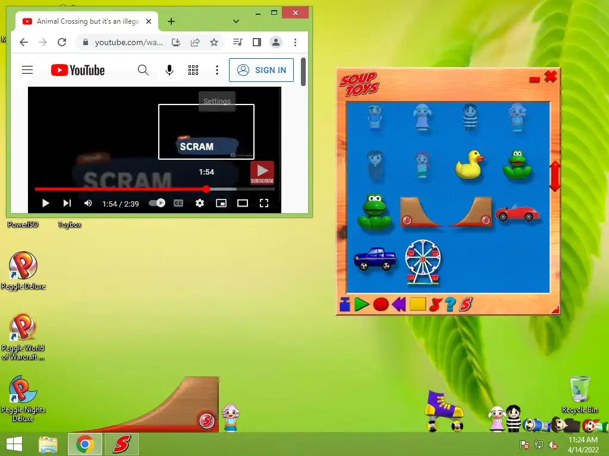
Task: Open YouTube hamburger guide menu
Action: tap(27, 70)
